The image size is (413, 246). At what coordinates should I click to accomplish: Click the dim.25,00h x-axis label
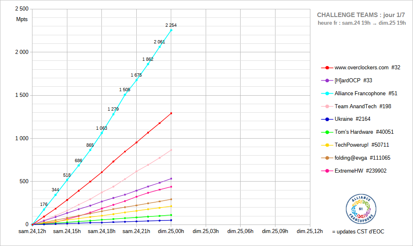(171, 231)
